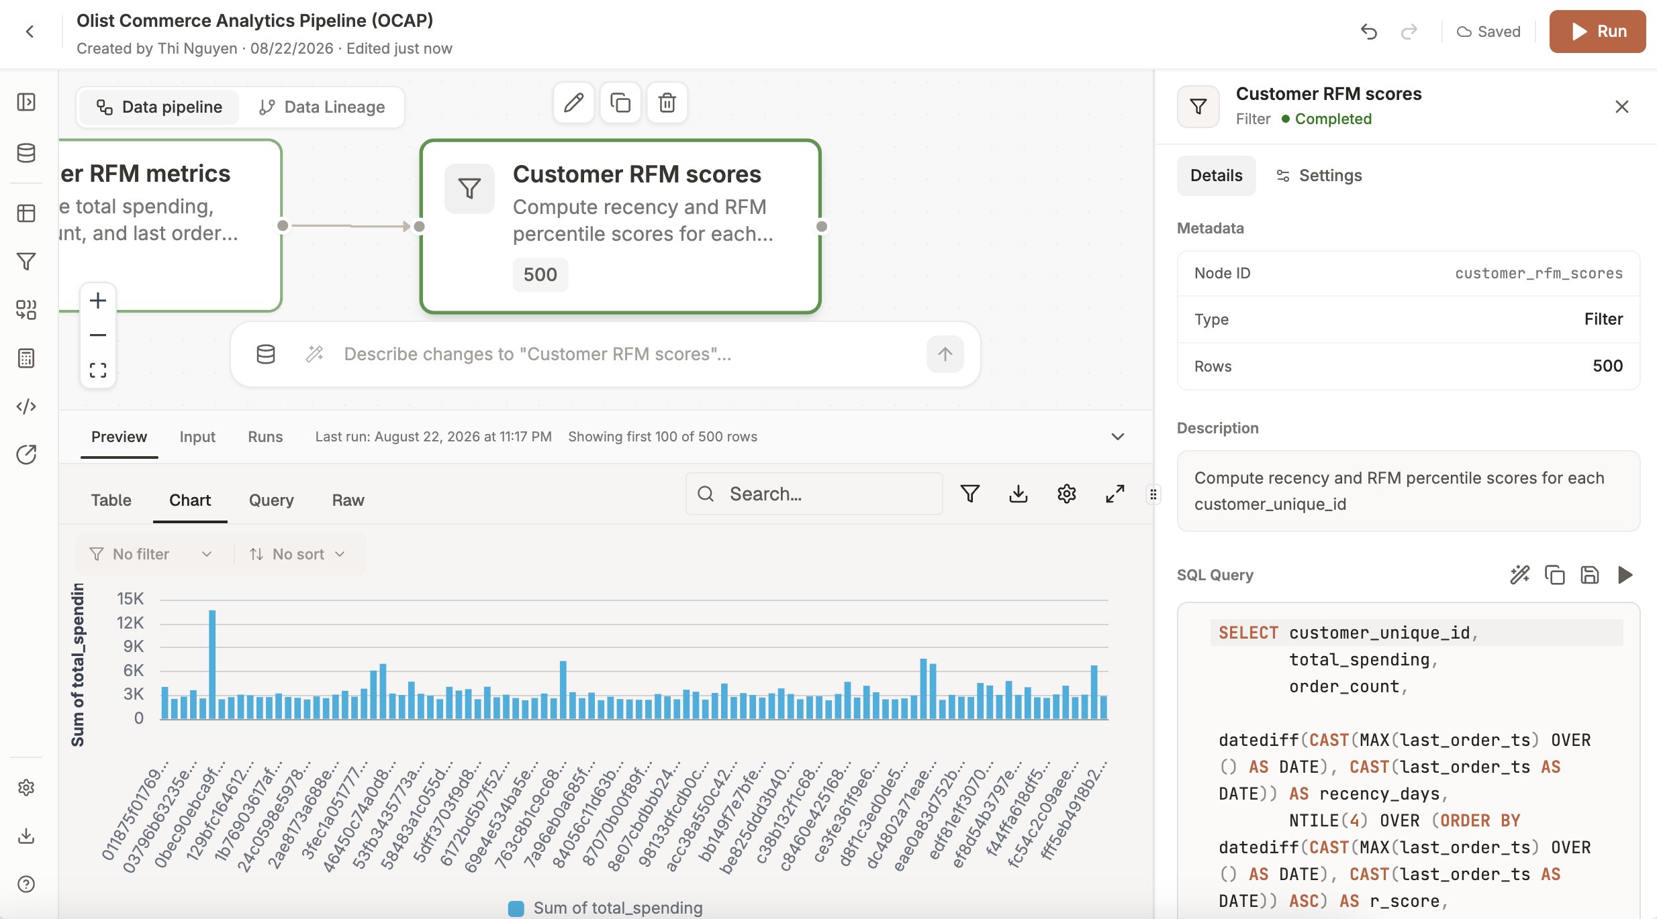
Task: Expand preview to fullscreen
Action: (1115, 494)
